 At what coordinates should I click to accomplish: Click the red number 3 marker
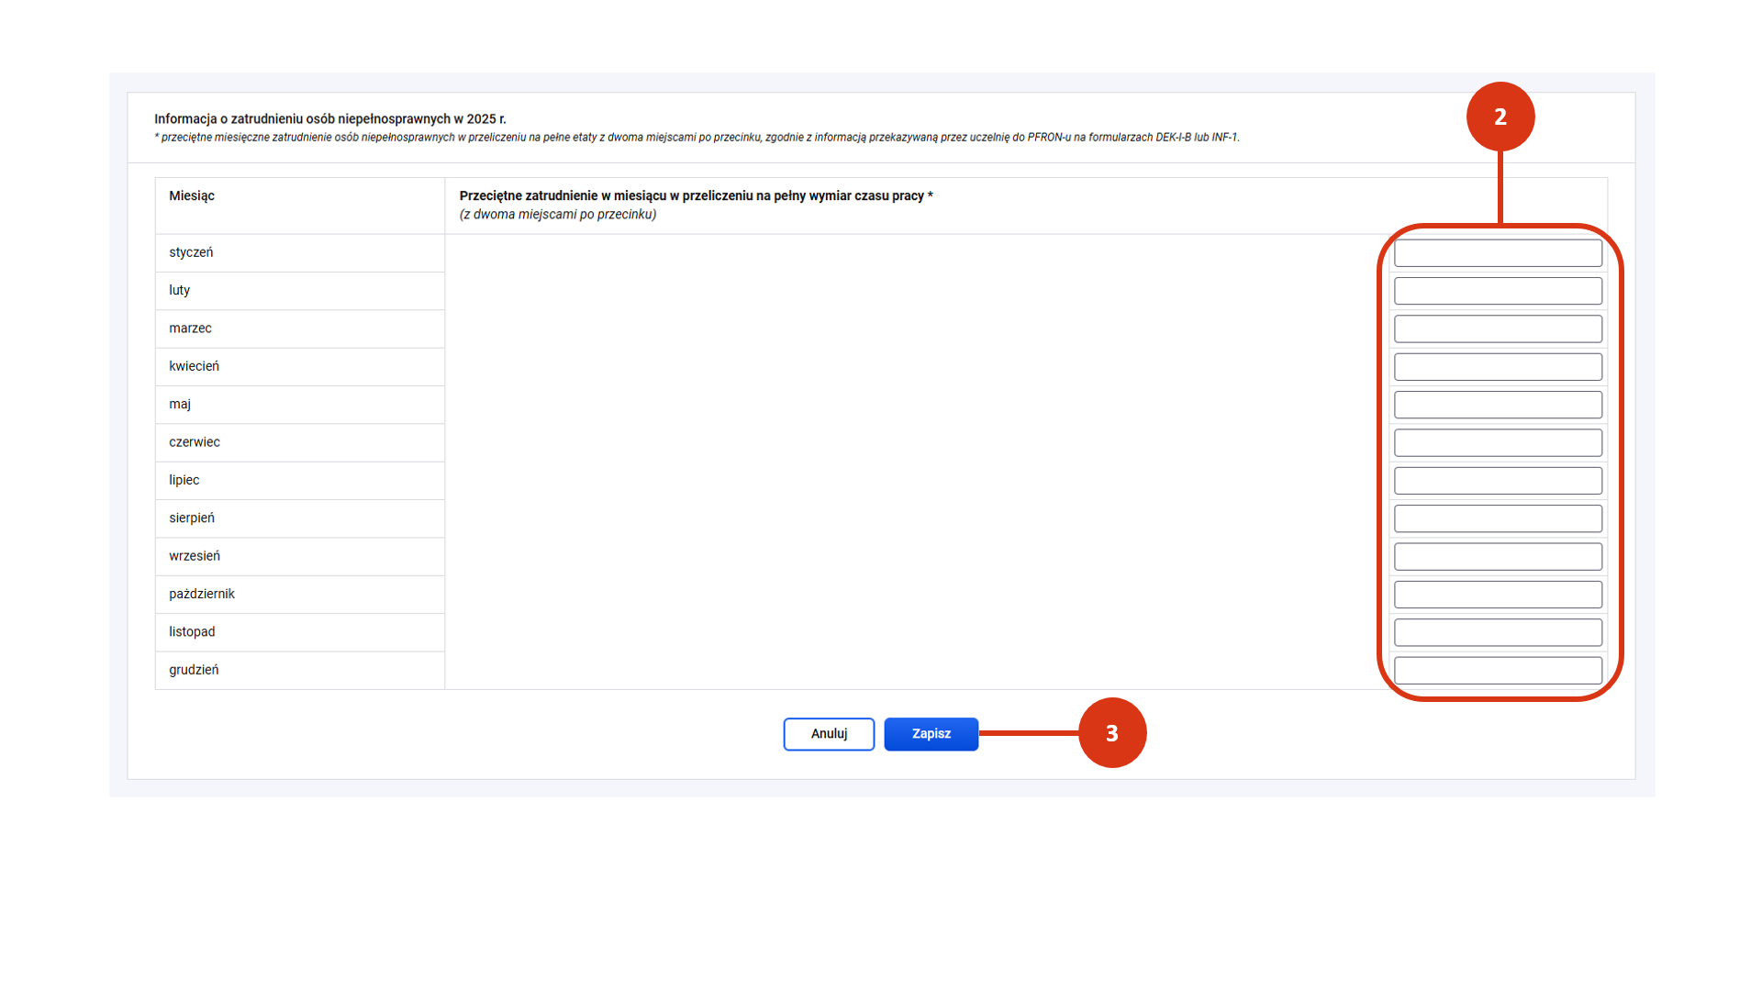click(1112, 733)
